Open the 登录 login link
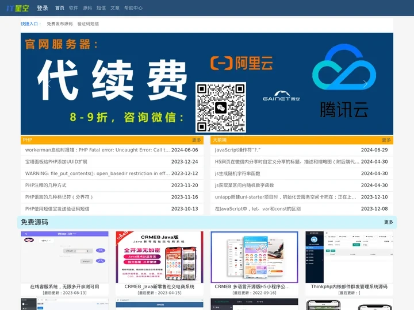Image resolution: width=414 pixels, height=310 pixels. (x=42, y=8)
